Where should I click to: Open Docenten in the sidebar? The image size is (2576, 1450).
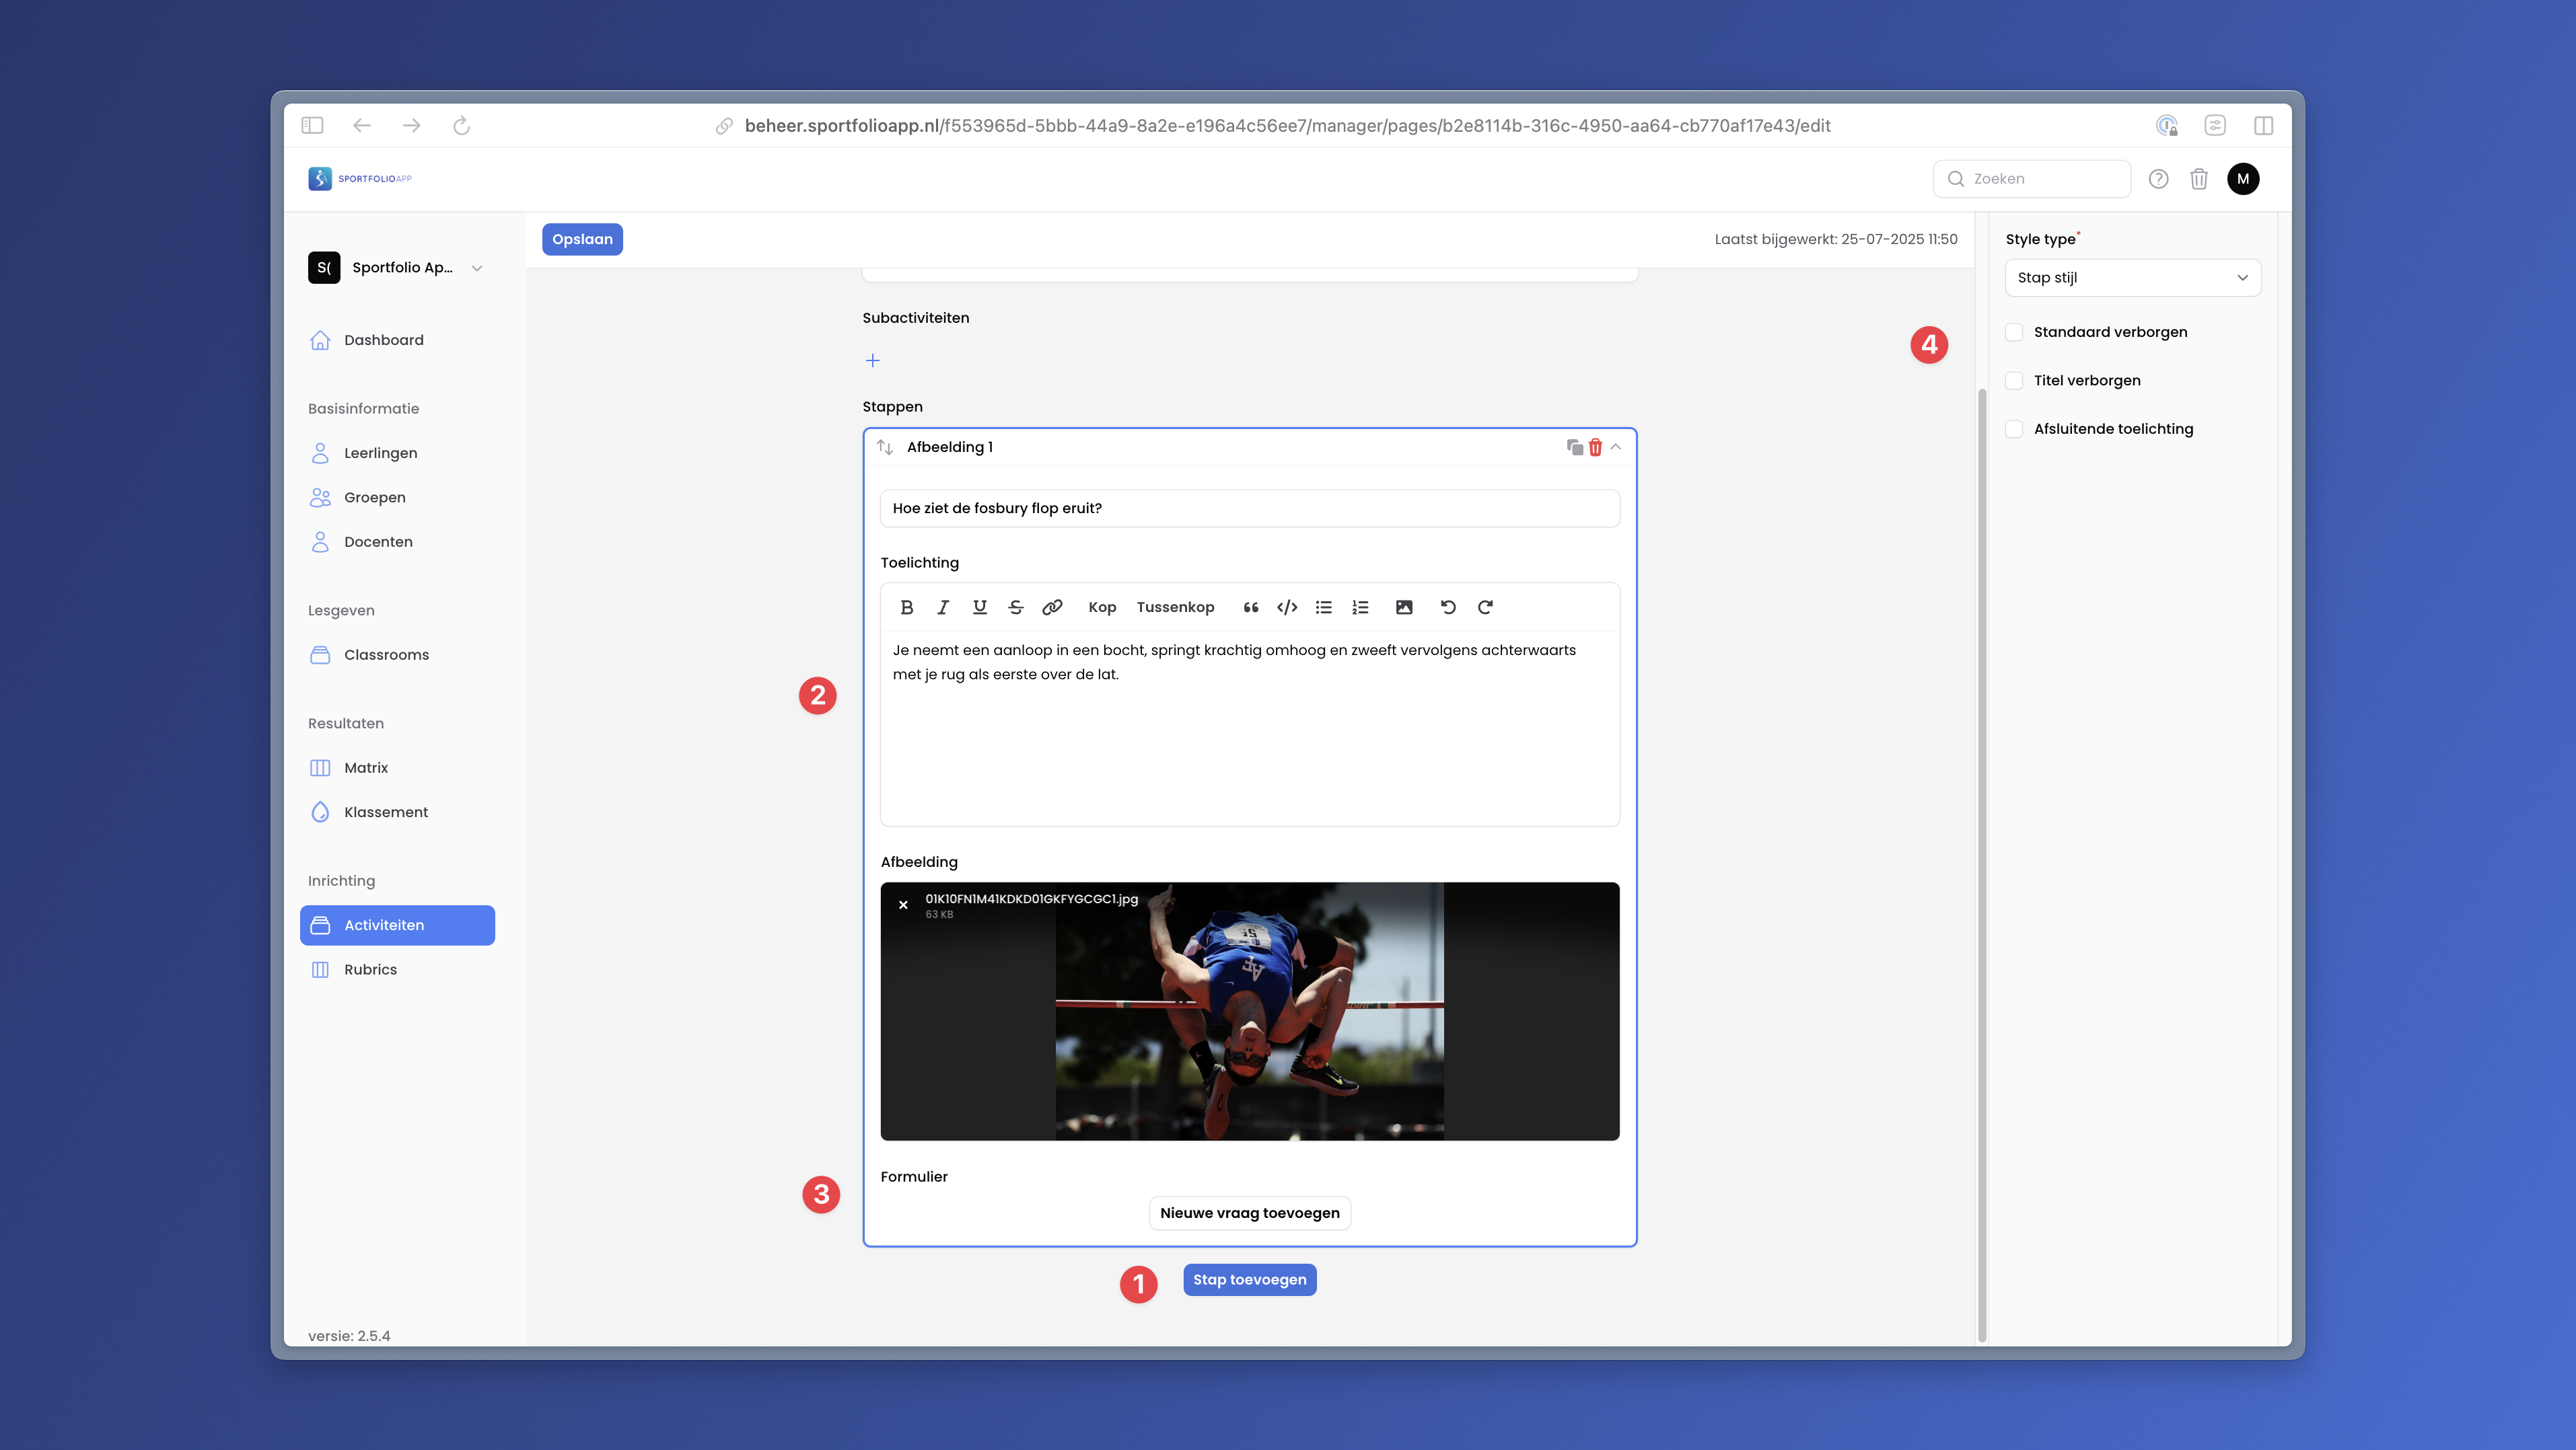pos(397,541)
